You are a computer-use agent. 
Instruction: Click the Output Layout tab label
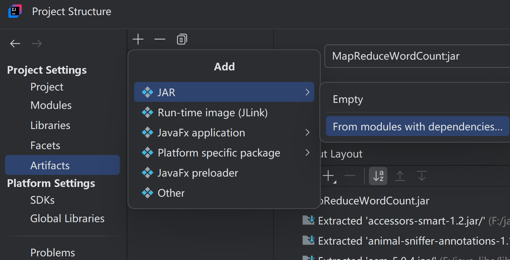(x=342, y=154)
